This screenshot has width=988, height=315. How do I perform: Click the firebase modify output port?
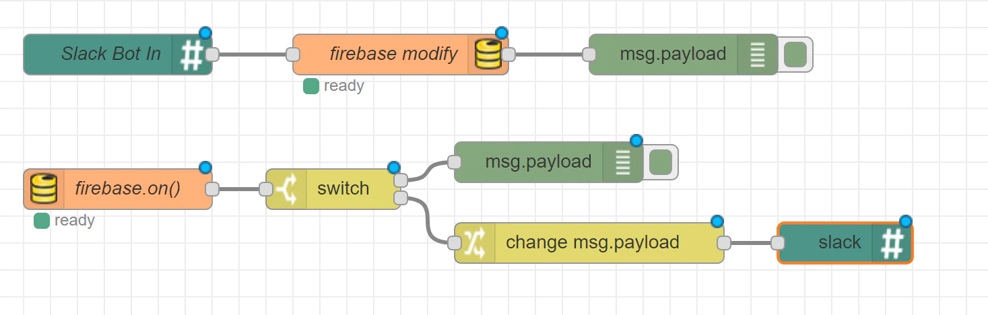[508, 55]
